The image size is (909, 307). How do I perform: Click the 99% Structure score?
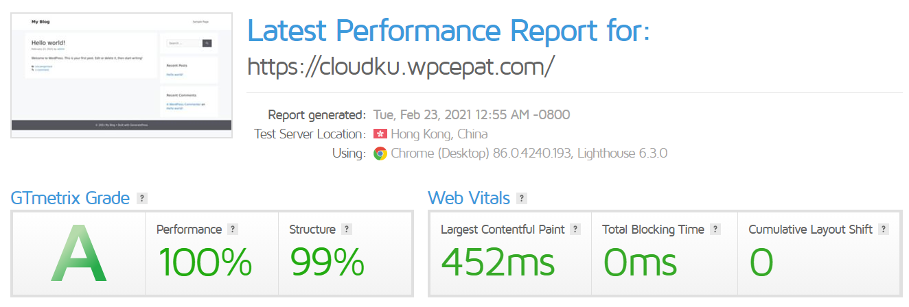click(x=327, y=262)
